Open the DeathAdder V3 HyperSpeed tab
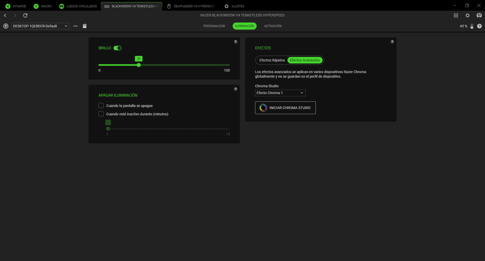Image resolution: width=485 pixels, height=261 pixels. coord(191,6)
